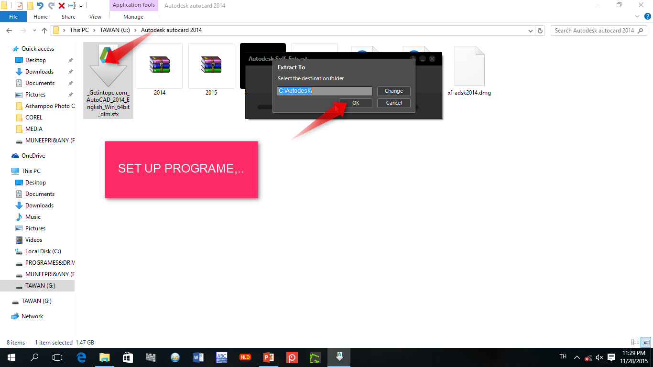Open the Windows Start menu
This screenshot has width=653, height=367.
[x=11, y=357]
